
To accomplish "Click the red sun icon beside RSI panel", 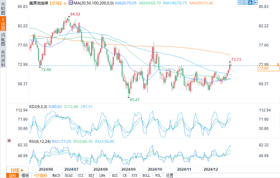I will click(9, 141).
